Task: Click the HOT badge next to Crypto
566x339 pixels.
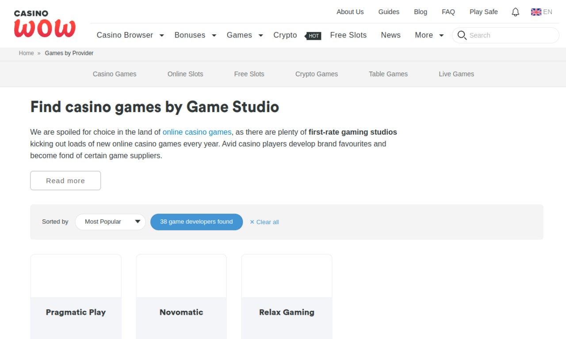Action: (313, 36)
